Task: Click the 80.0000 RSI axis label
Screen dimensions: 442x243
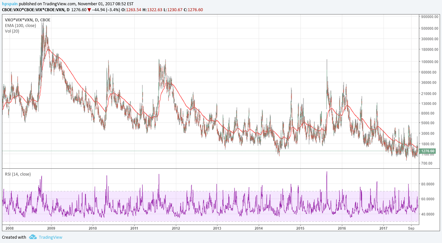Action: [x=428, y=184]
